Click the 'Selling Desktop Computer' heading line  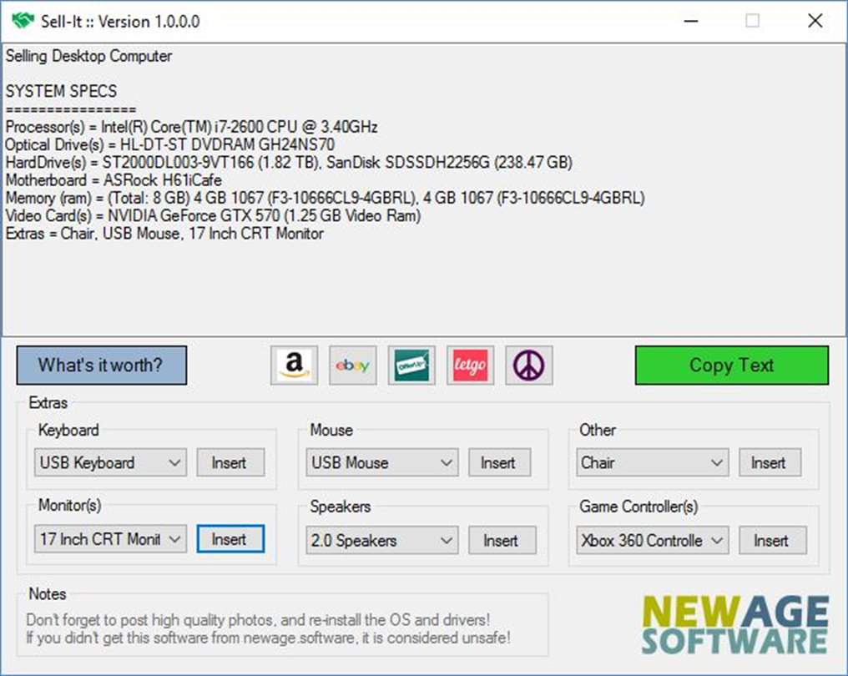[x=88, y=56]
